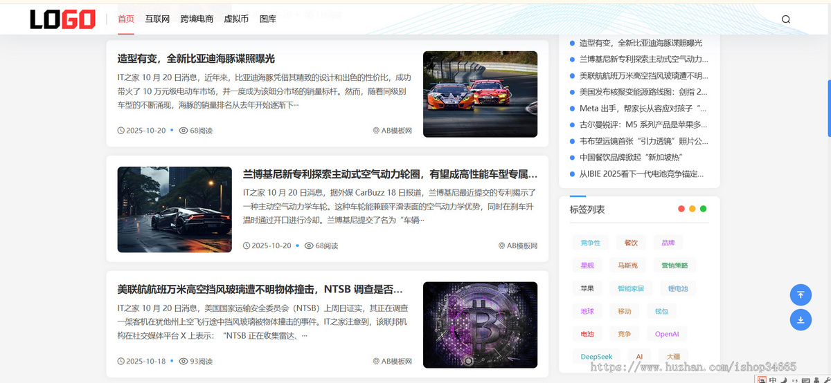This screenshot has height=383, width=831.
Task: Select the 竞争性 tag
Action: pos(590,243)
